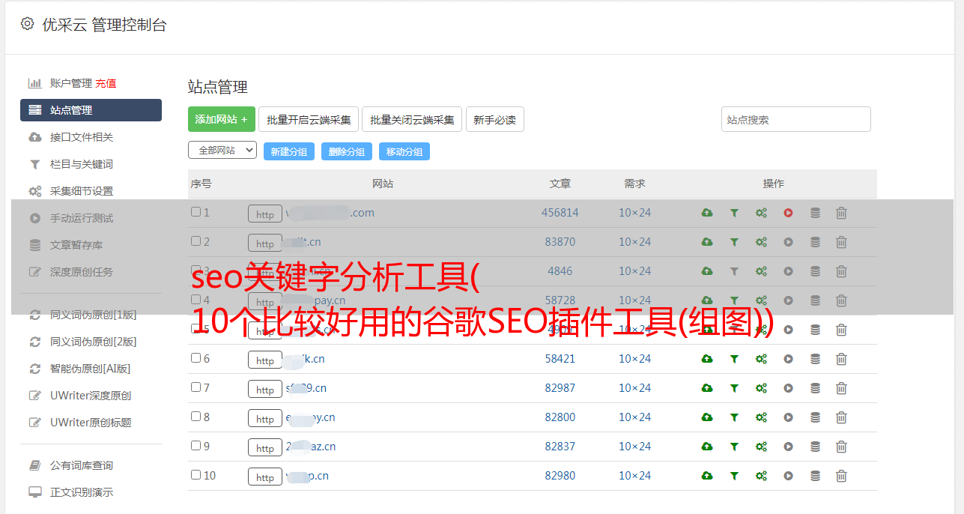
Task: Open 智能伪原创[AI版] in the sidebar
Action: (x=91, y=369)
